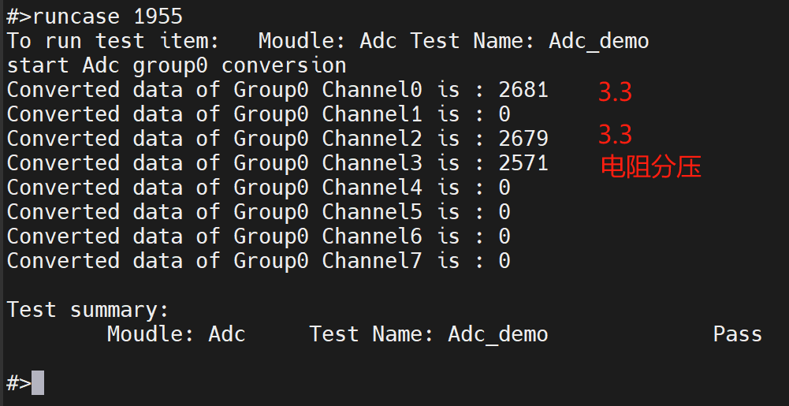
Task: Click the red 3.3 annotation beside Channel2
Action: click(x=615, y=135)
